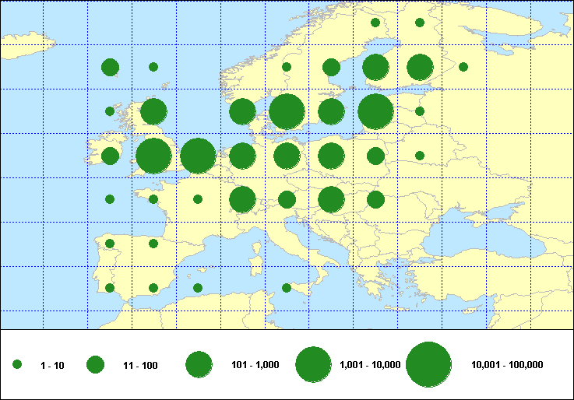
Task: Select the 1,001 - 10,000 legend circle
Action: pos(314,364)
